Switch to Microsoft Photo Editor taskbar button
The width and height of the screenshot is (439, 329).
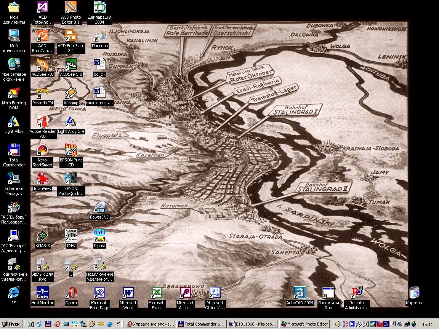coord(304,324)
